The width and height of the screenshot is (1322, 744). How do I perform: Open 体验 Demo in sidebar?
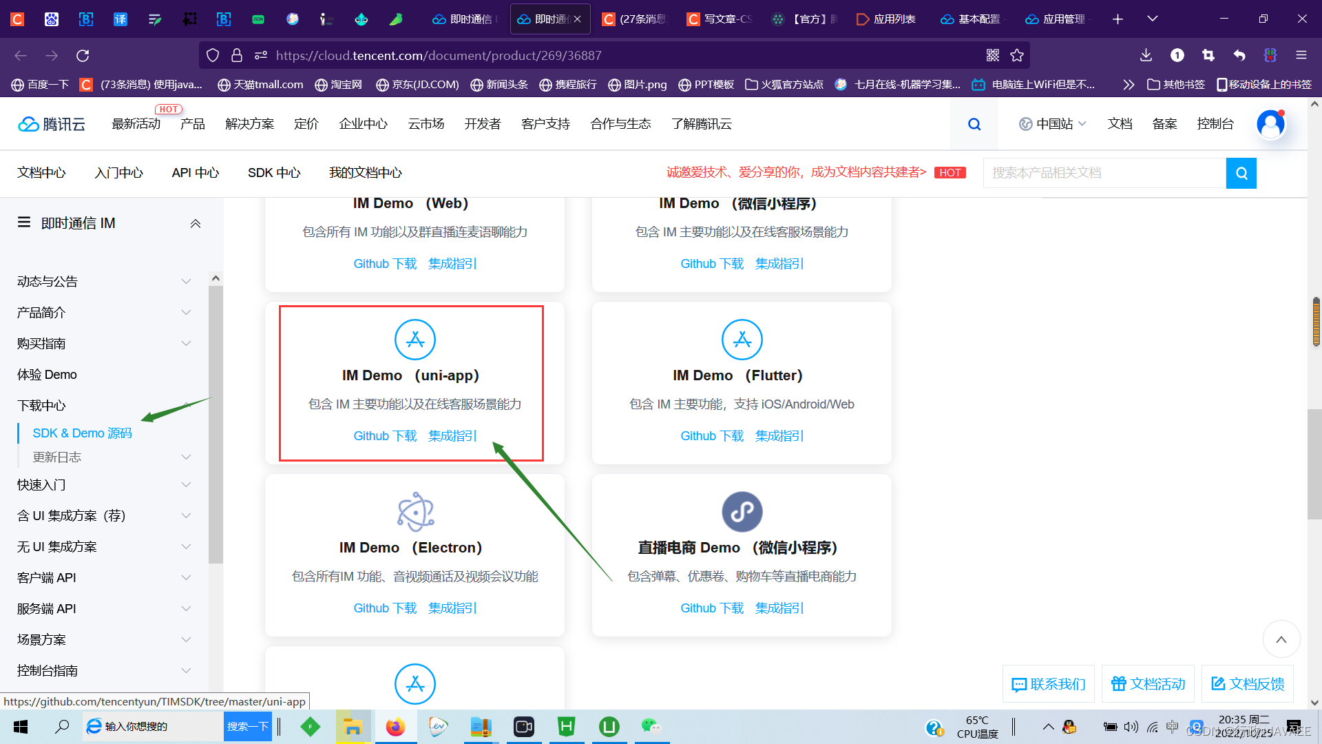point(47,375)
